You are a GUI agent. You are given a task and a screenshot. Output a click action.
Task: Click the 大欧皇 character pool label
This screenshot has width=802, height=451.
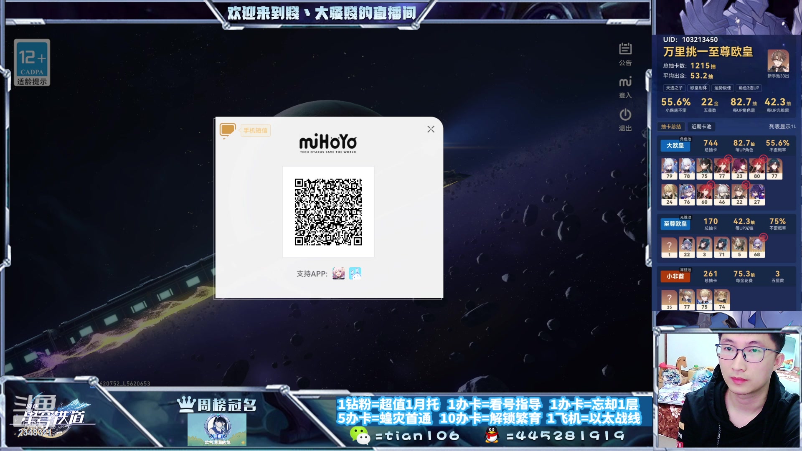pos(675,145)
